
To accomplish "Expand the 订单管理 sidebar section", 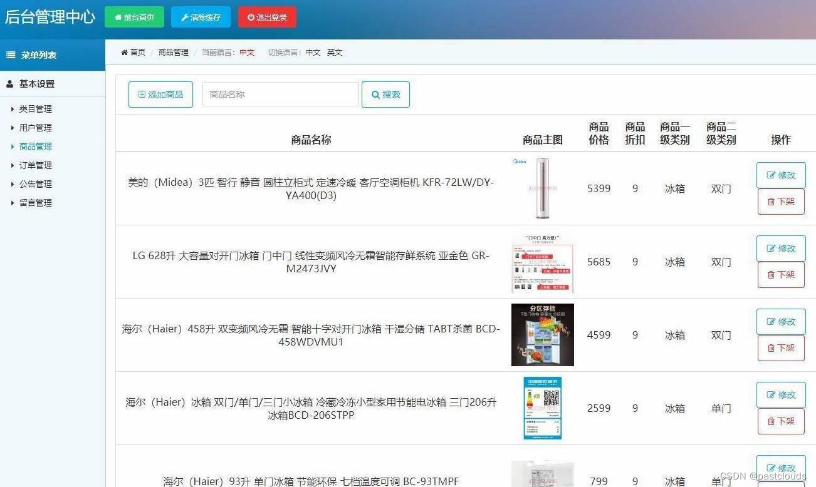I will [x=35, y=165].
